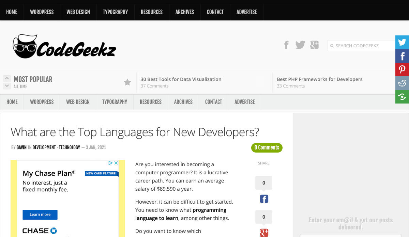Image resolution: width=409 pixels, height=237 pixels.
Task: Select CONTACT in the gray navigation bar
Action: click(x=214, y=102)
